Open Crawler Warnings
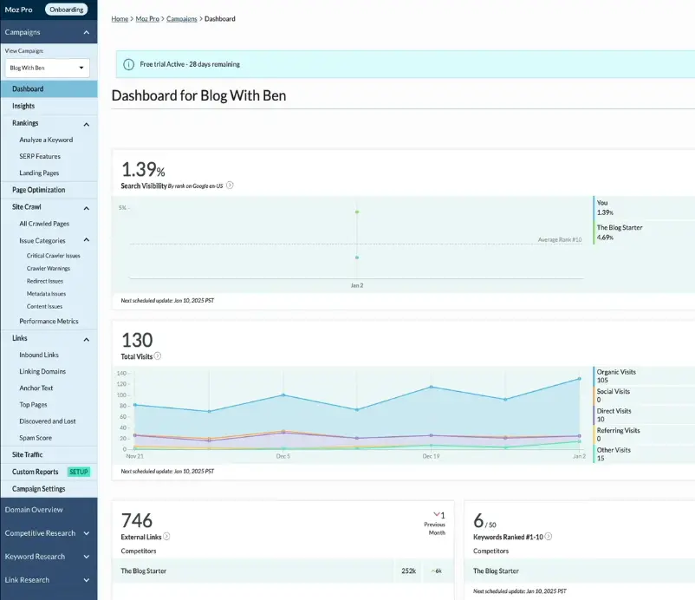The height and width of the screenshot is (600, 695). click(x=49, y=268)
